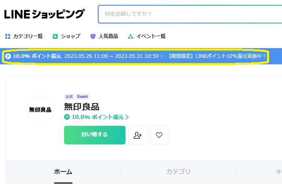Click the 無印良品 shop name heading
Viewport: 282px width, 184px height.
point(82,107)
